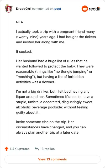
Task: Click the 1.4K upvotes count
Action: [x=20, y=149]
